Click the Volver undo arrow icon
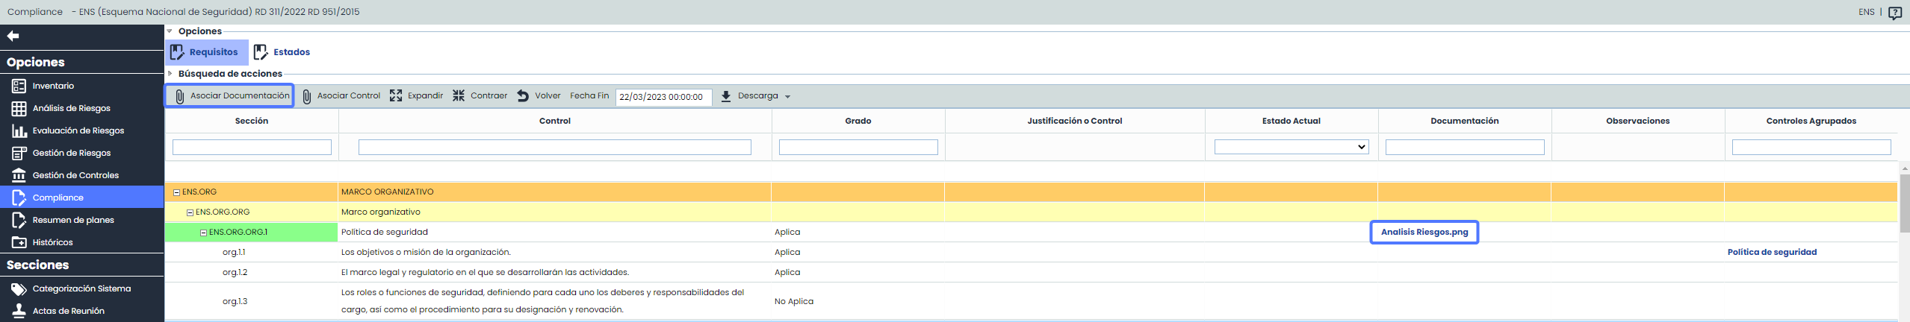Viewport: 1910px width, 322px height. click(523, 95)
